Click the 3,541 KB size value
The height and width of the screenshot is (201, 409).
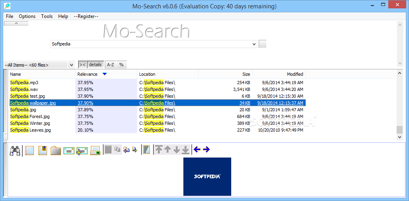pos(241,89)
